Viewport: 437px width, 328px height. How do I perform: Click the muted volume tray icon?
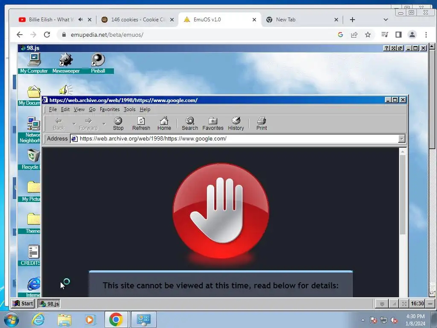point(394,320)
